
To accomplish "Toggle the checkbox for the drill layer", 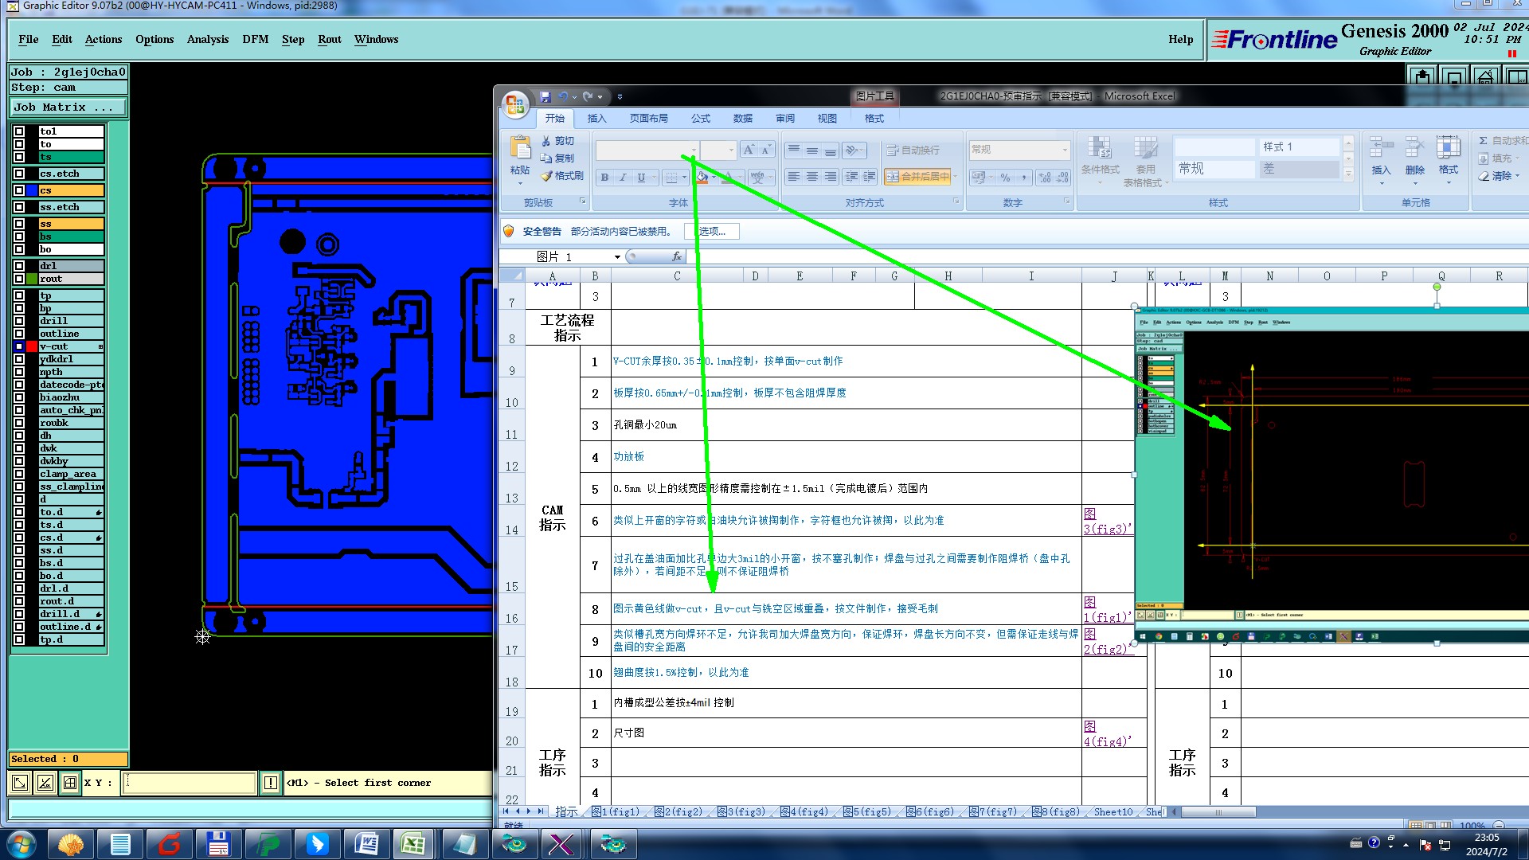I will (x=19, y=321).
